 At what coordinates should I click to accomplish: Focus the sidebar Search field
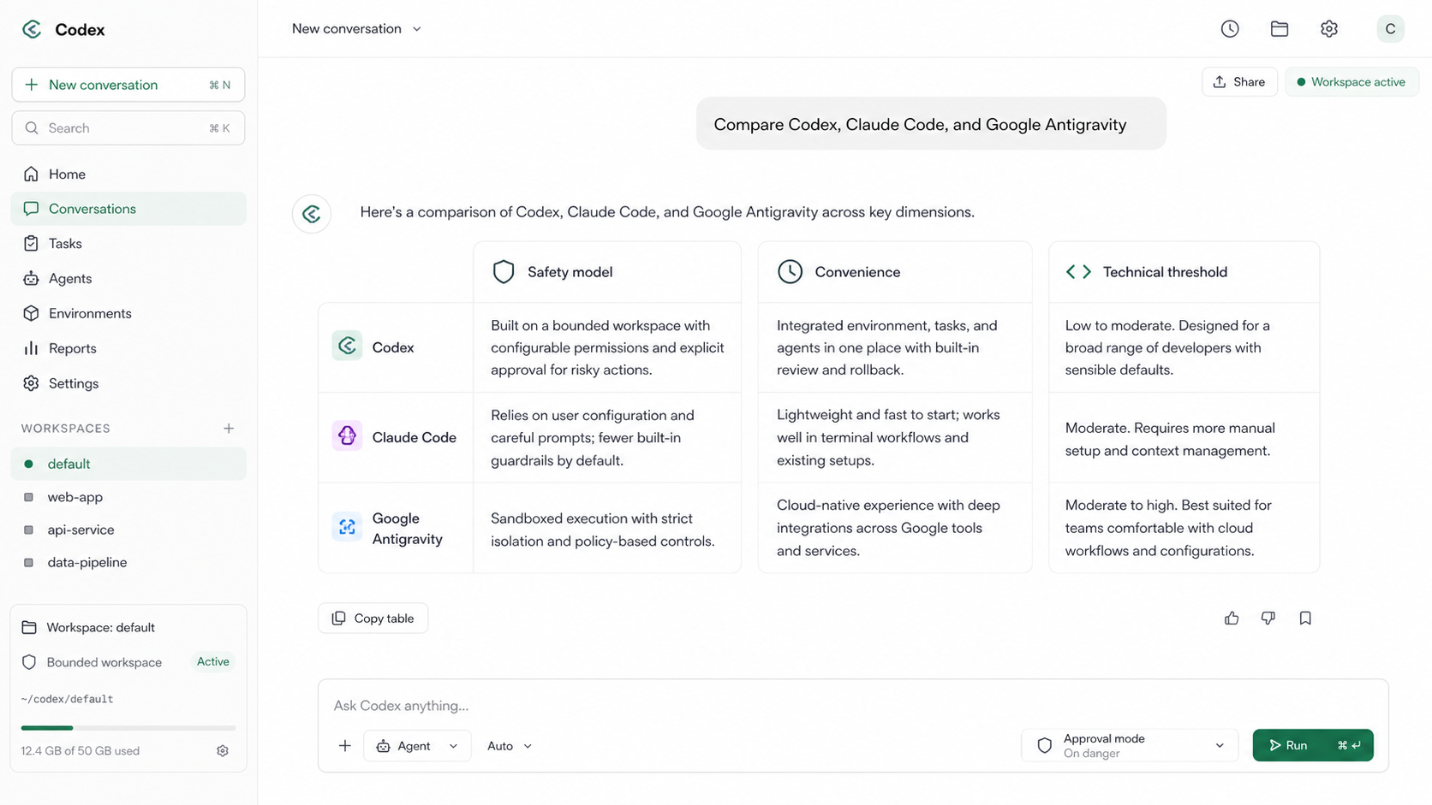click(x=128, y=128)
